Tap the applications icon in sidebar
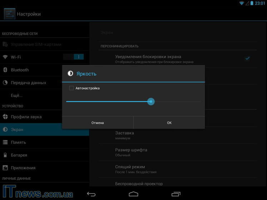The height and width of the screenshot is (200, 267). pyautogui.click(x=5, y=168)
